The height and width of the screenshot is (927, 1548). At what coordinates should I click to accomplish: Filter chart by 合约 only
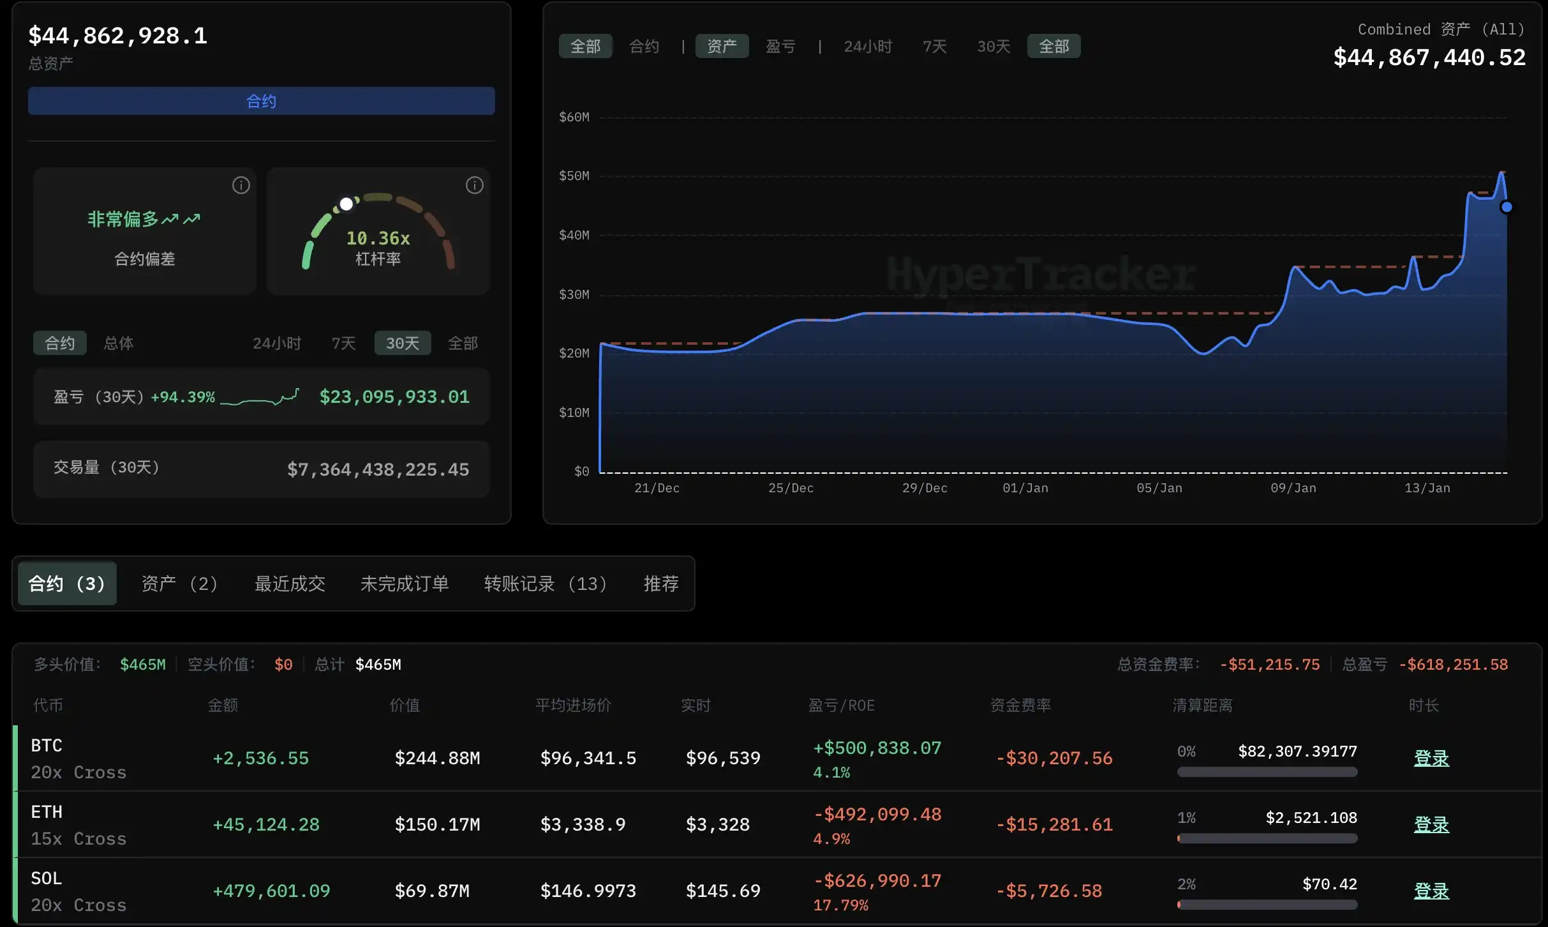[x=644, y=47]
